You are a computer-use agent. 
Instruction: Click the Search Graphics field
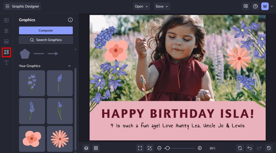tap(46, 40)
